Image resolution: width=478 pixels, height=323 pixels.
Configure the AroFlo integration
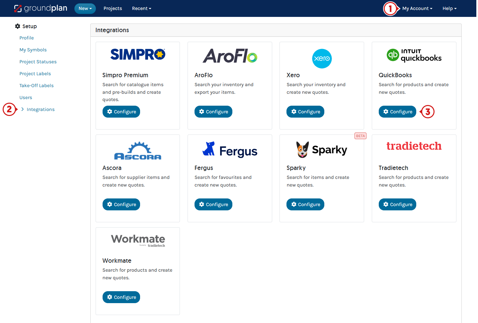[213, 112]
